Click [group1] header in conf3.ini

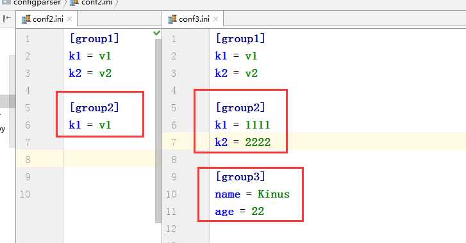[x=240, y=38]
